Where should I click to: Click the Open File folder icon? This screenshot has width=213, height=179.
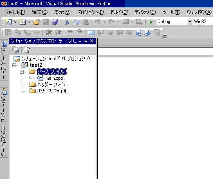36,22
